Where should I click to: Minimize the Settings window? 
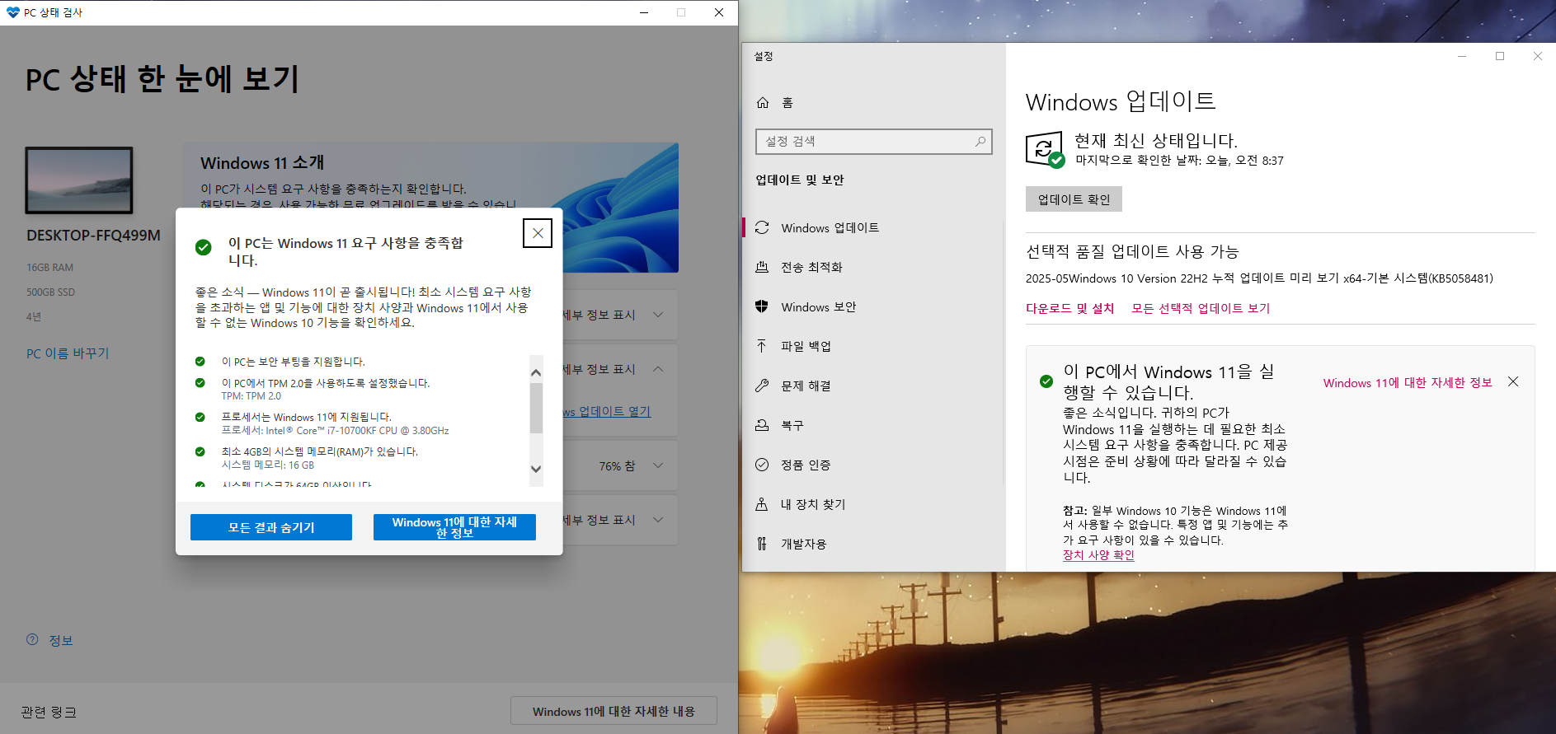pos(1462,56)
